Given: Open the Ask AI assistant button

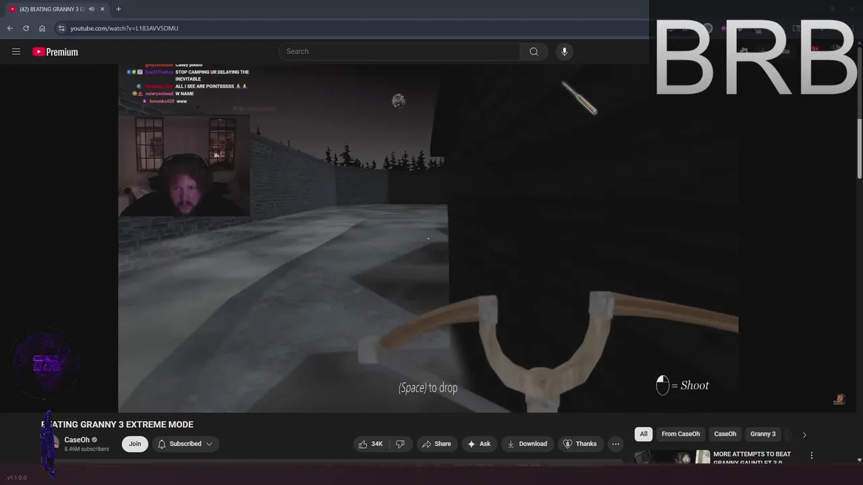Looking at the screenshot, I should [x=479, y=444].
